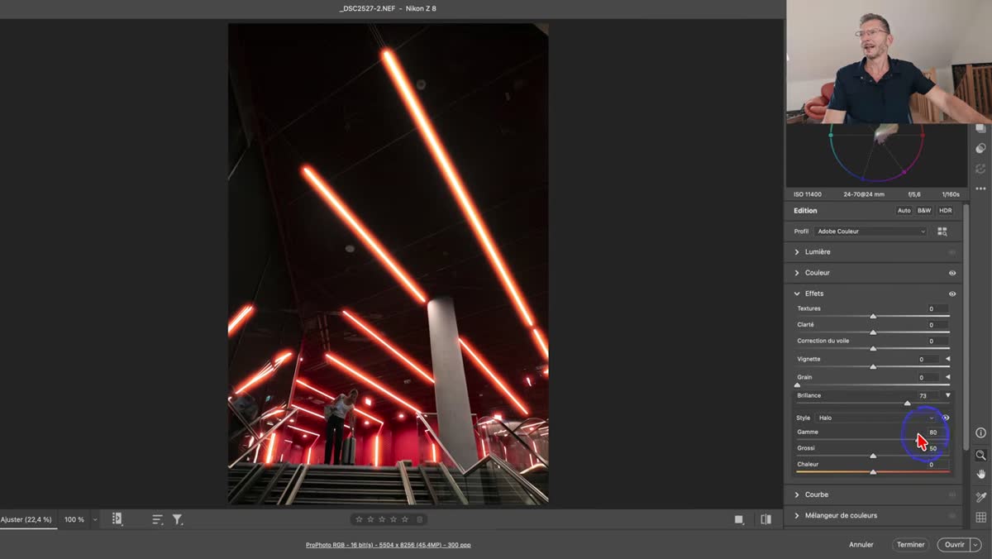Select the Zoom magnifier tool
This screenshot has width=992, height=559.
980,455
